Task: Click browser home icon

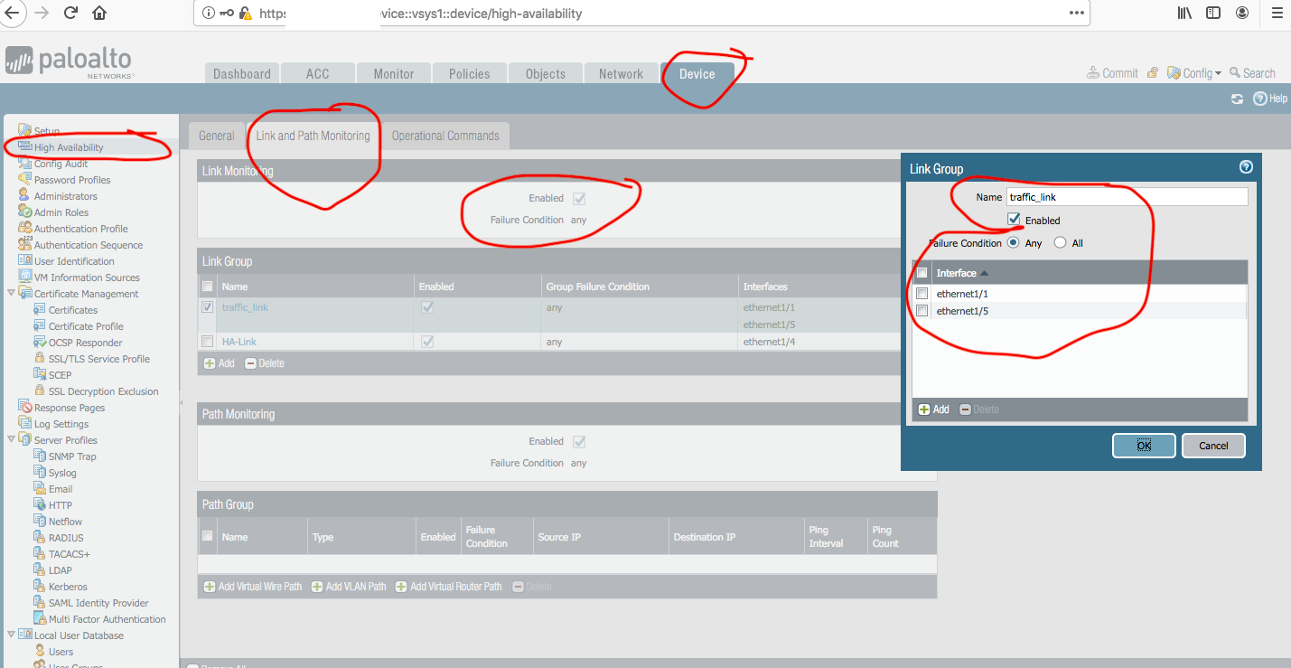Action: [99, 14]
